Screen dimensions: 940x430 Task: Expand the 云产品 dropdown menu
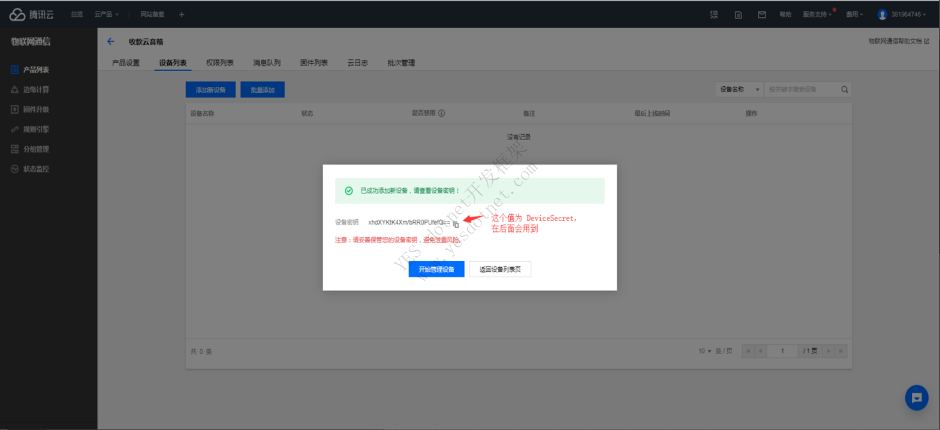(x=106, y=14)
